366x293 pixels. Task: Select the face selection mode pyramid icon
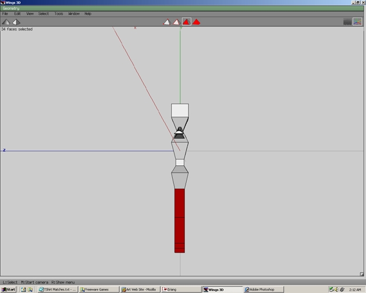(186, 22)
